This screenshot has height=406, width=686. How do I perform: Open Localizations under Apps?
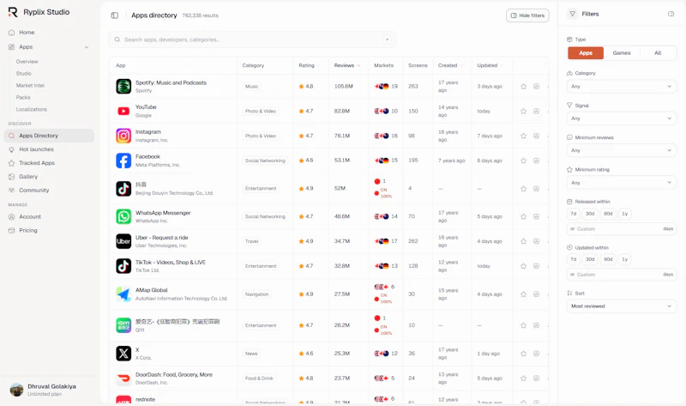click(x=32, y=110)
